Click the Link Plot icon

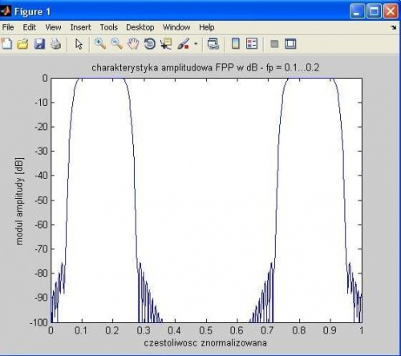tap(213, 44)
